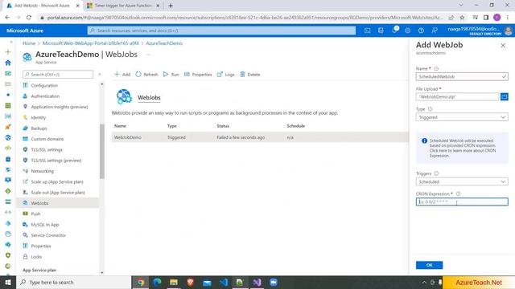Close the Add WebJob panel
This screenshot has width=515, height=289.
pyautogui.click(x=503, y=46)
